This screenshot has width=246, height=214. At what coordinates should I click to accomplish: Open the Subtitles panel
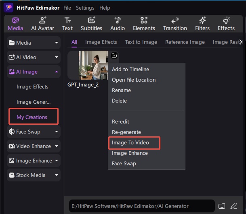91,24
